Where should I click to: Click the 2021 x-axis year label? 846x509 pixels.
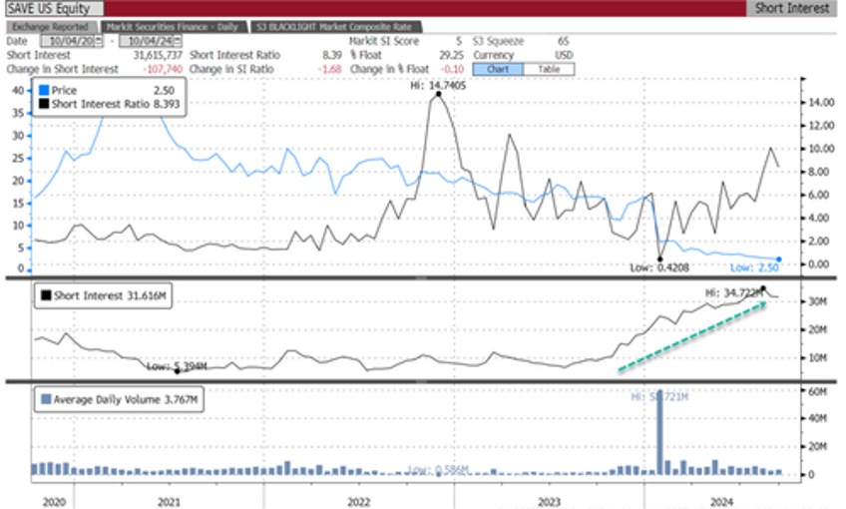tap(169, 502)
